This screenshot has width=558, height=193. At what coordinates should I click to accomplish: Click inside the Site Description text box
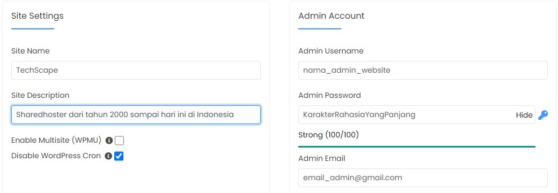pos(136,114)
